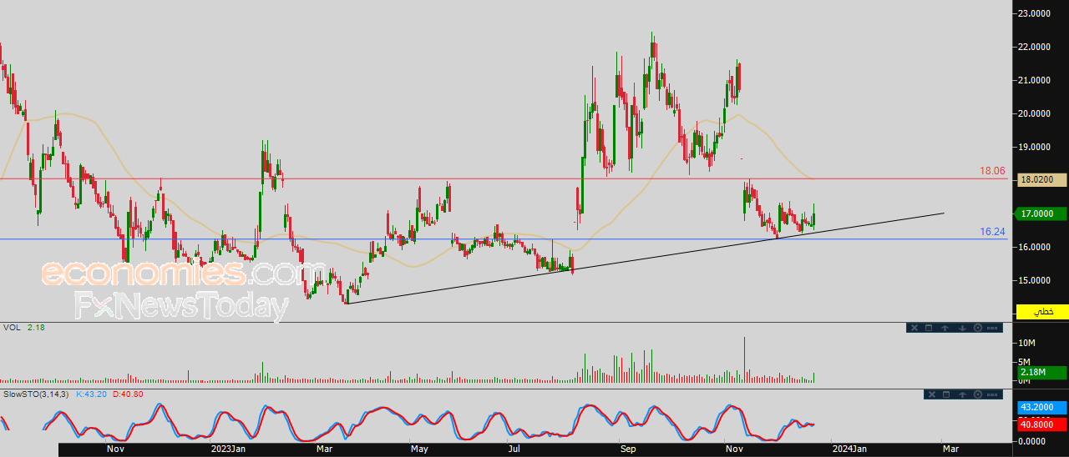Viewport: 1069px width, 457px height.
Task: Click the 23.0000 price axis label
Action: (x=1033, y=13)
